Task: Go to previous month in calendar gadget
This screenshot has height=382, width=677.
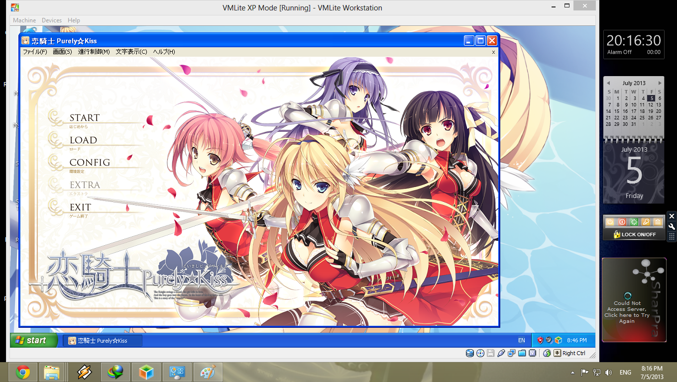Action: click(x=608, y=83)
